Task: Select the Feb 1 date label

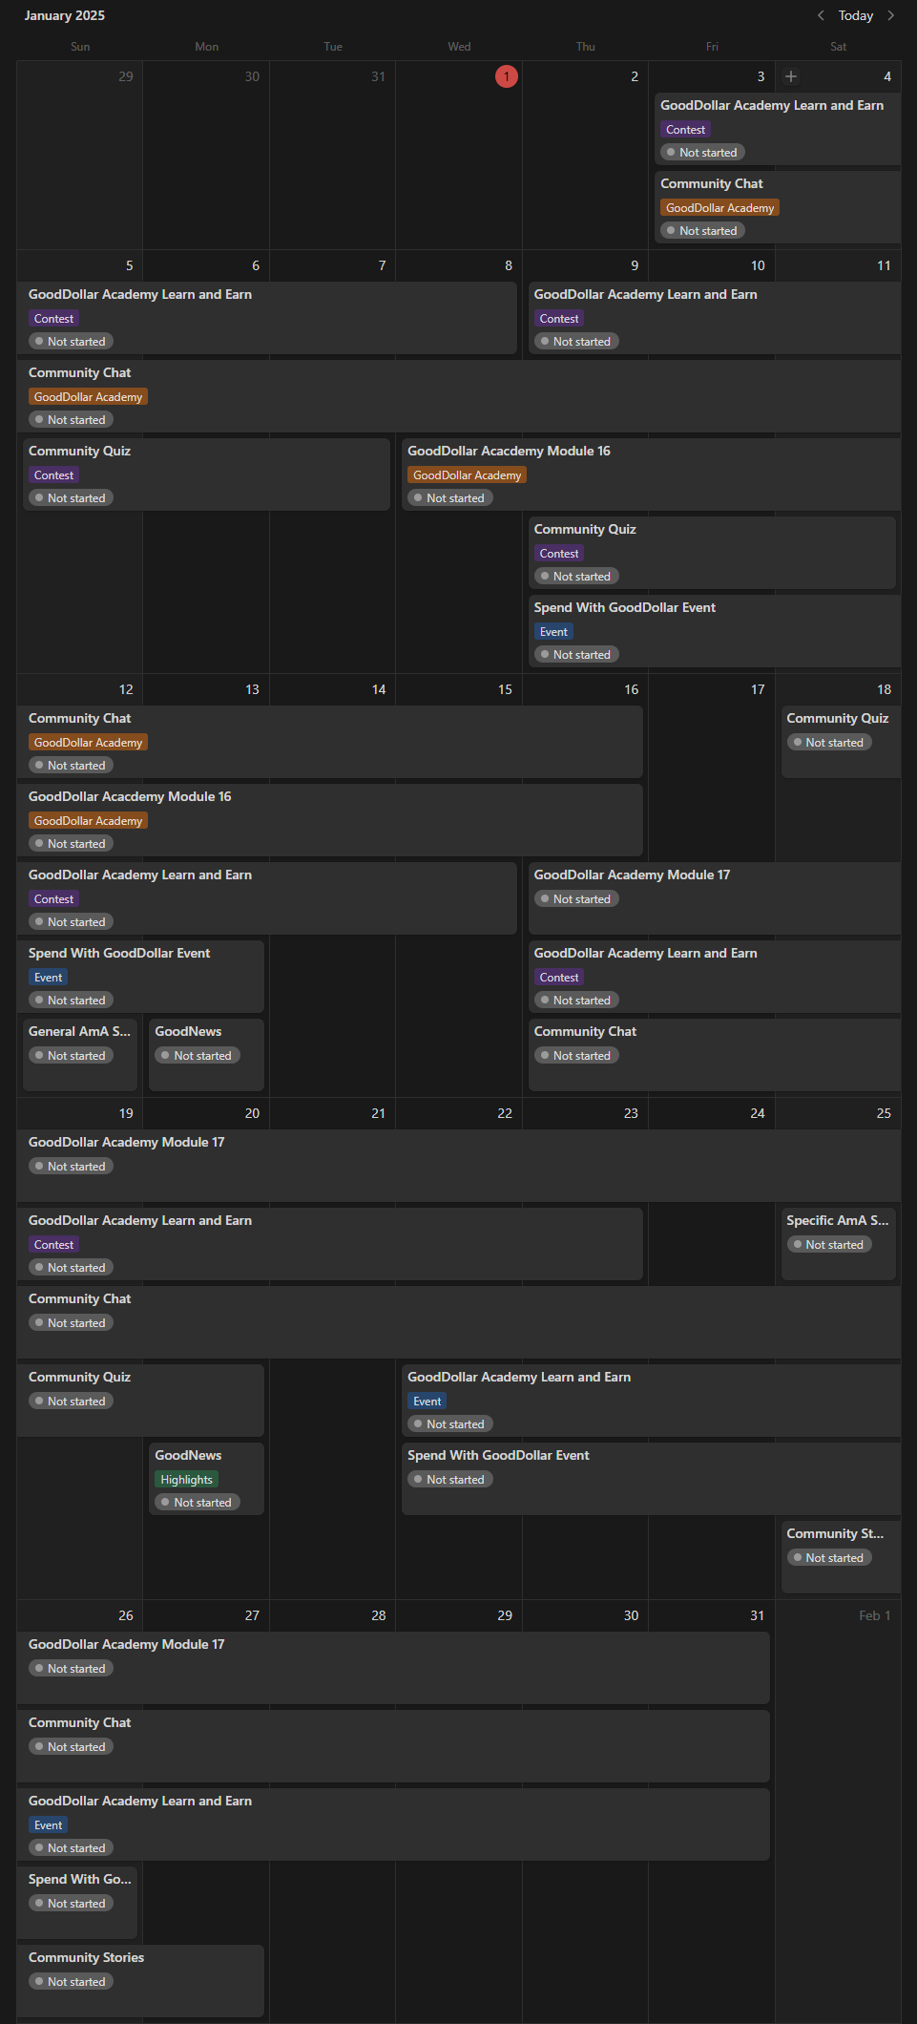Action: [x=875, y=1615]
